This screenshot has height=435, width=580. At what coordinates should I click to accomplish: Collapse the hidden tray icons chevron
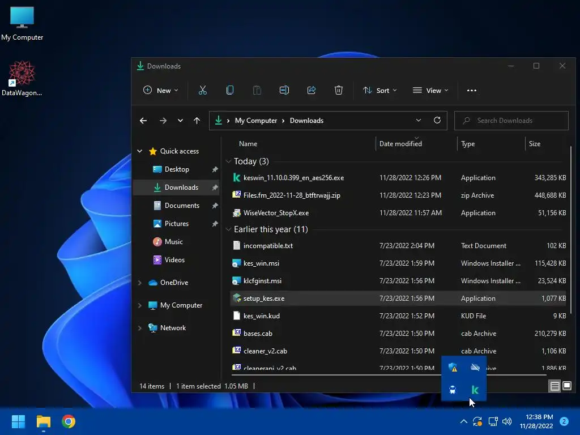[x=463, y=421]
